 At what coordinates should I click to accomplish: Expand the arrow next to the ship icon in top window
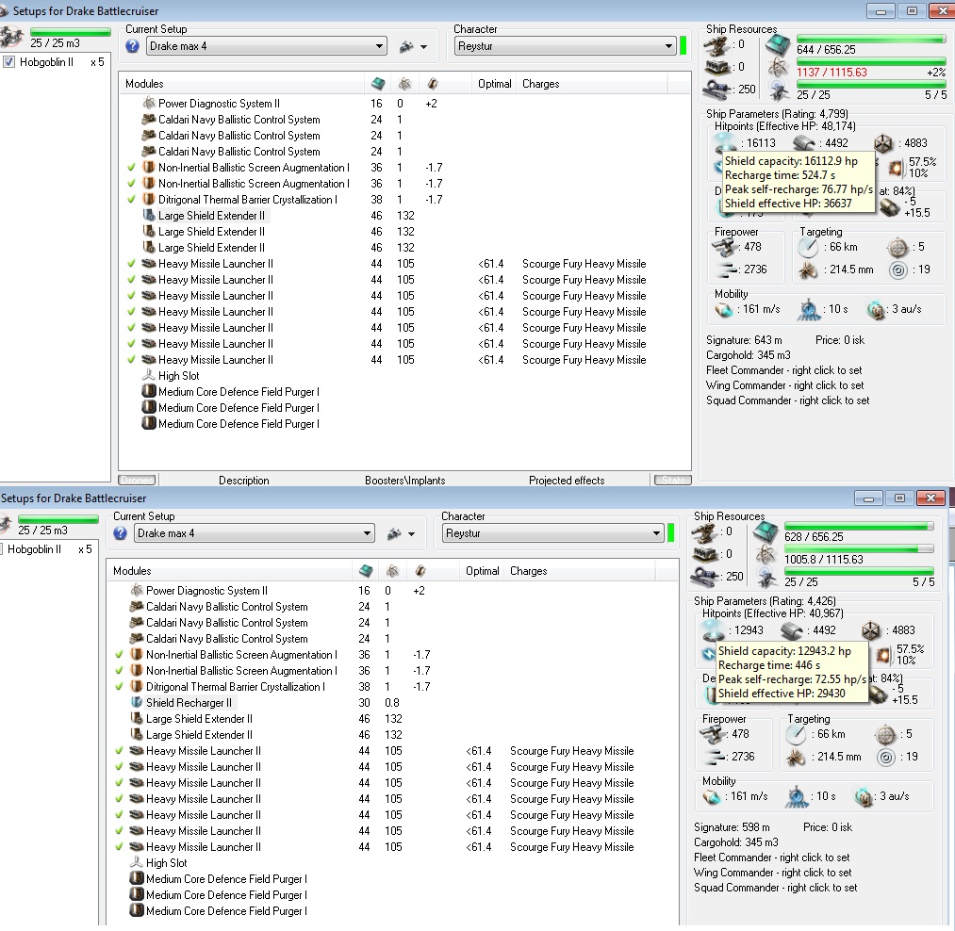tap(424, 47)
